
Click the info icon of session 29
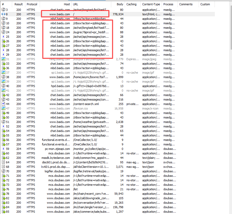(x=3, y=55)
